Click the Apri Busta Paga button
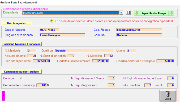The image size is (180, 102). click(x=154, y=13)
